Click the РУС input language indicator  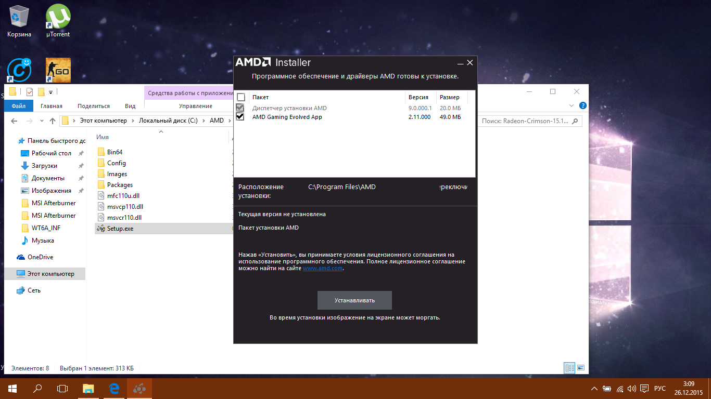[660, 389]
